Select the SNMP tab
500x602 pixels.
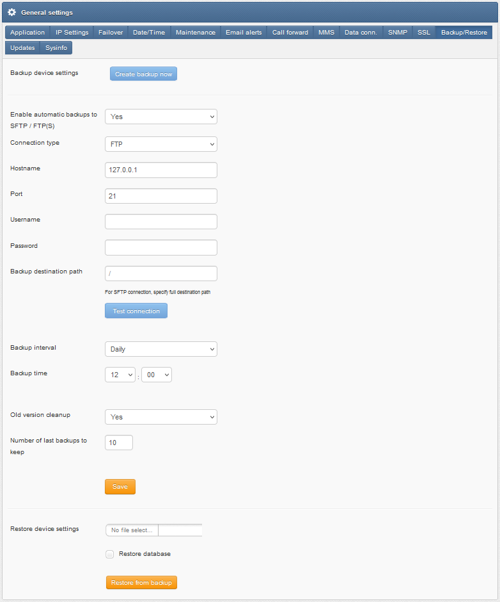398,33
